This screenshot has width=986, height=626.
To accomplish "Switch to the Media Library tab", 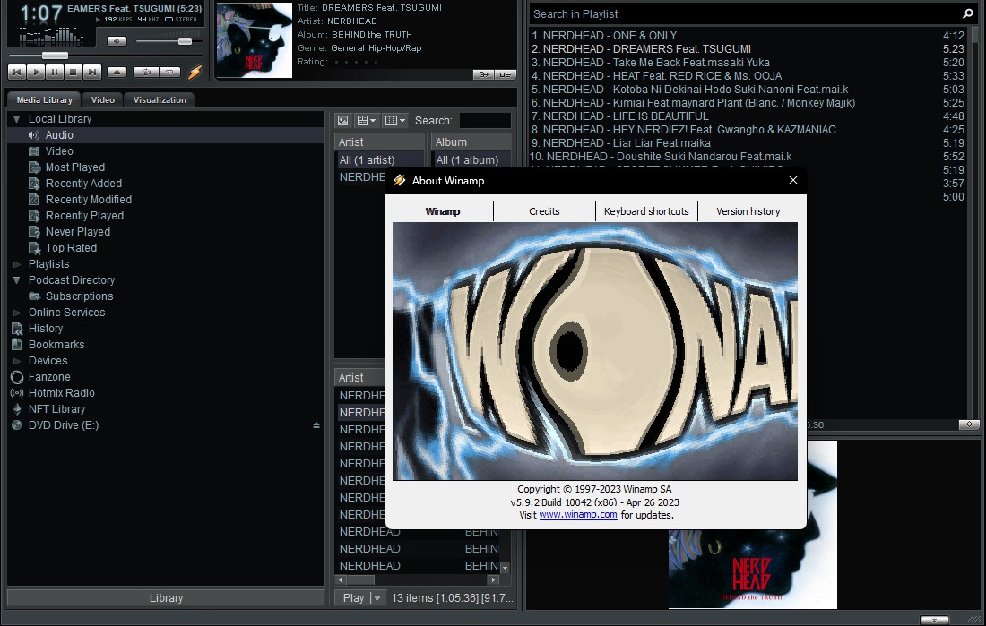I will coord(44,100).
